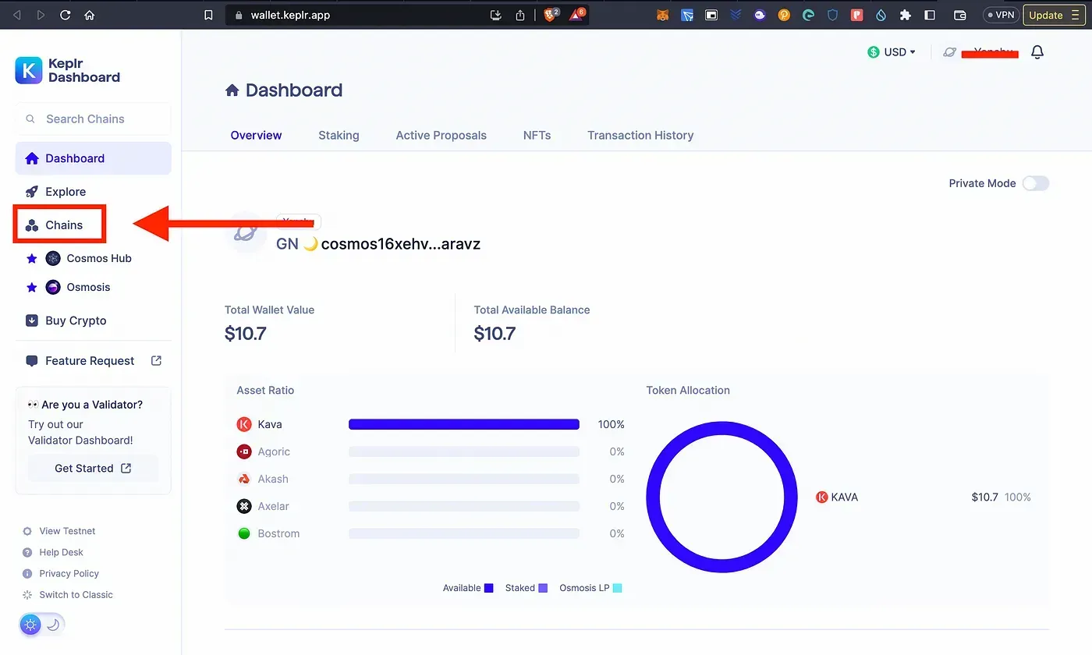1092x655 pixels.
Task: Open Brave Shields lion icon
Action: click(x=551, y=15)
